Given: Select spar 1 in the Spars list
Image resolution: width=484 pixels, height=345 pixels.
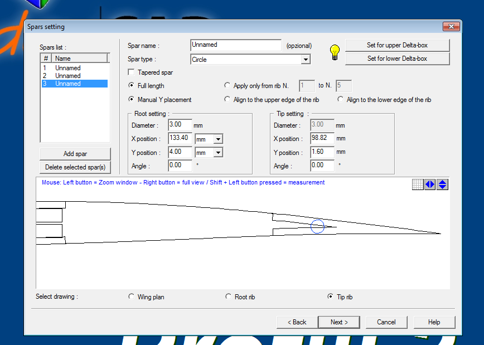Looking at the screenshot, I should click(x=67, y=68).
